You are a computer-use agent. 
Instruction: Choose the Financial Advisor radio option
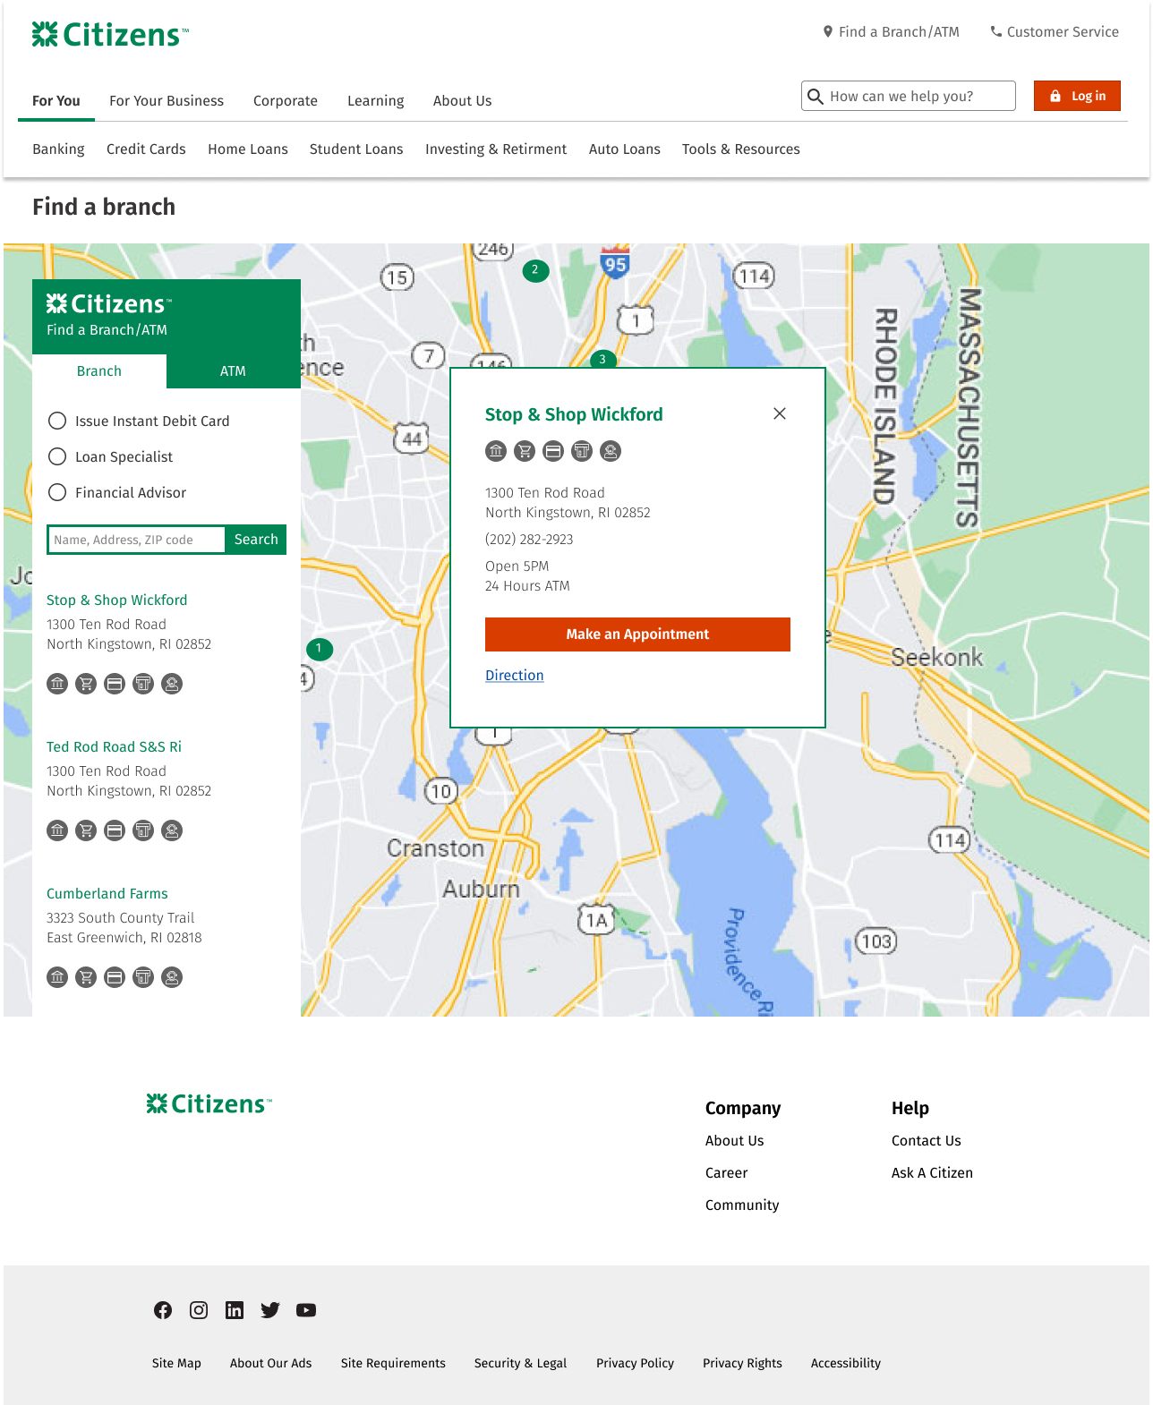[57, 492]
